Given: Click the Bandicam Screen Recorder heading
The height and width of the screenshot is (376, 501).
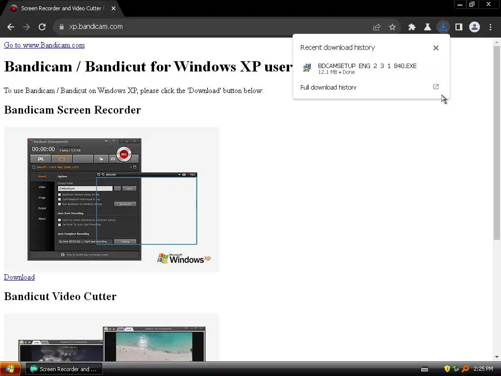Looking at the screenshot, I should [72, 110].
